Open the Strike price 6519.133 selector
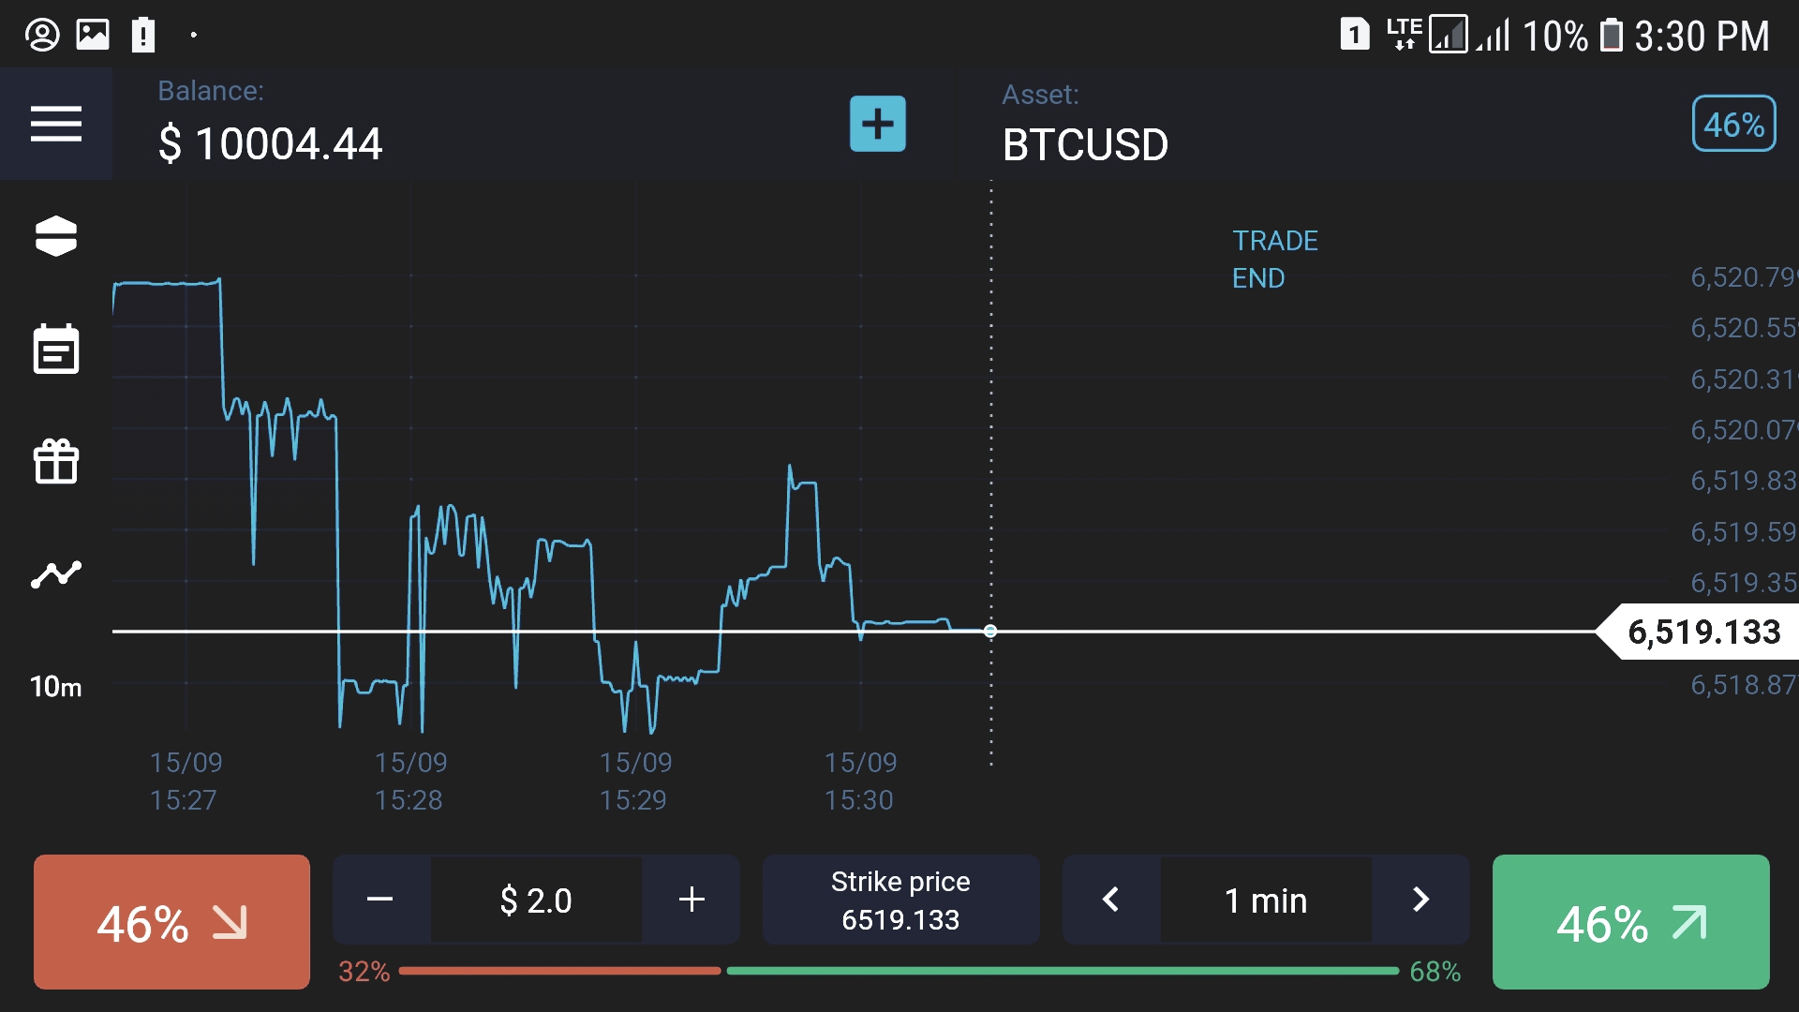Image resolution: width=1799 pixels, height=1012 pixels. [900, 900]
